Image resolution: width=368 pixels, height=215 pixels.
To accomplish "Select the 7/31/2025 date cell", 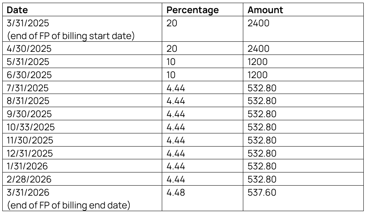I will click(x=28, y=88).
